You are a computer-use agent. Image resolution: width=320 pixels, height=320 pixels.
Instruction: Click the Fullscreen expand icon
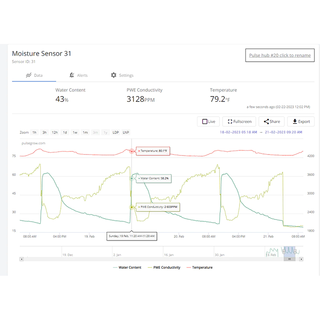[x=229, y=122]
